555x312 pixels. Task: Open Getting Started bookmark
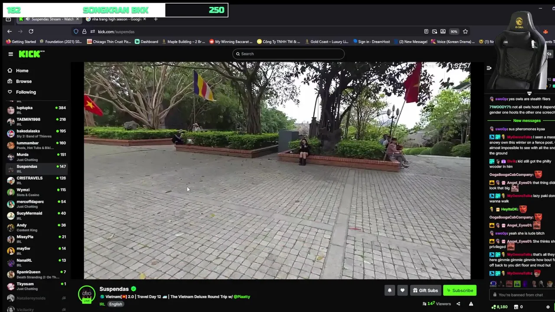21,42
